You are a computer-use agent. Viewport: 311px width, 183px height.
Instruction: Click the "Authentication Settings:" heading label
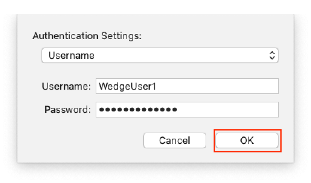click(87, 36)
